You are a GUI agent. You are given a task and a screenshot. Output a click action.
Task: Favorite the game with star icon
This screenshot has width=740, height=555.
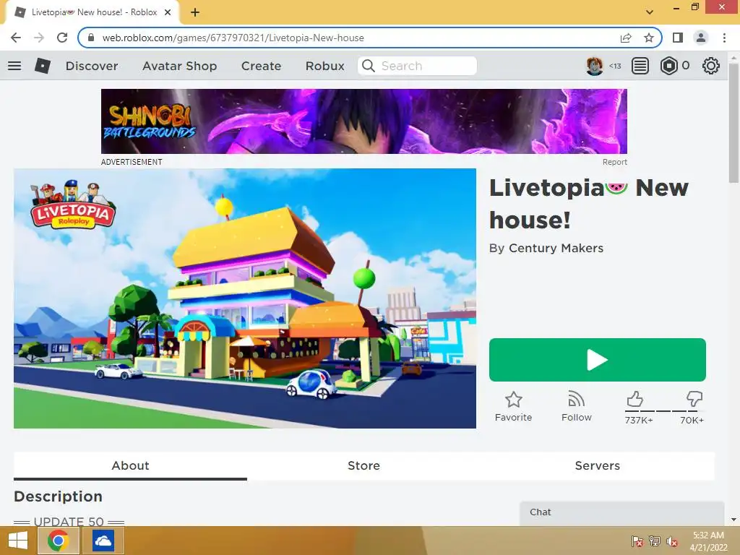click(514, 399)
